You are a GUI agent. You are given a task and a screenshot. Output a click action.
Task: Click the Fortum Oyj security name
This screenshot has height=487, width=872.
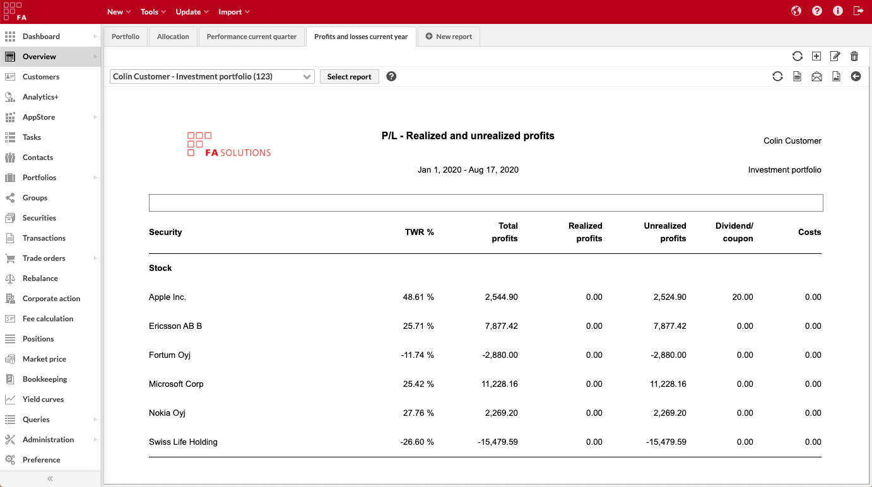coord(170,355)
